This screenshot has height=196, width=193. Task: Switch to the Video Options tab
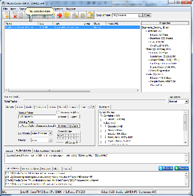(41, 150)
